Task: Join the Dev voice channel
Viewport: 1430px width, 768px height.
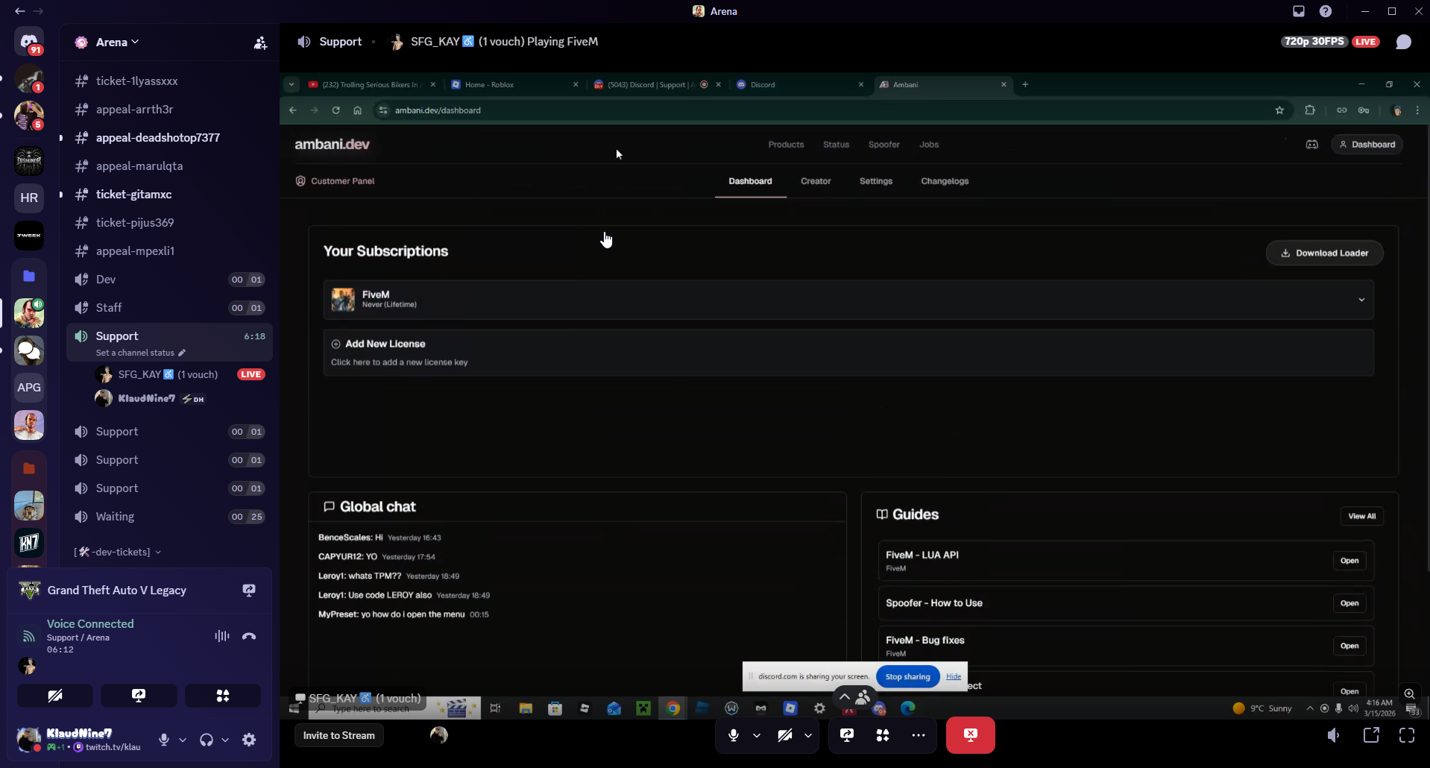Action: (169, 279)
